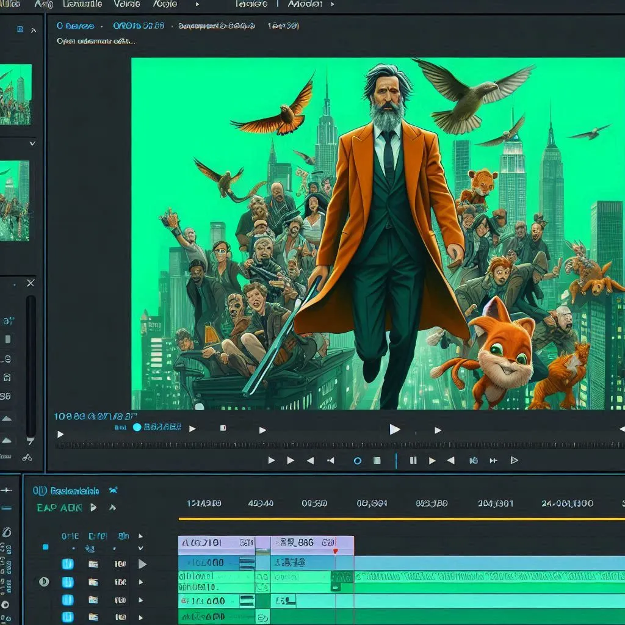625x625 pixels.
Task: Toggle the blue button on the fourth track row
Action: 68,617
